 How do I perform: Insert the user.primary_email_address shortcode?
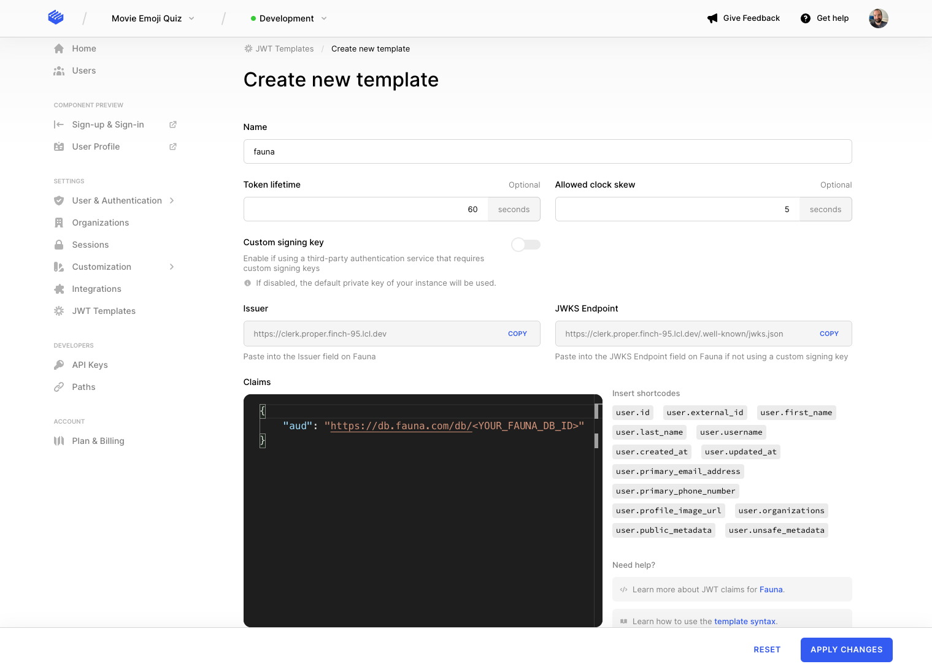click(x=678, y=472)
